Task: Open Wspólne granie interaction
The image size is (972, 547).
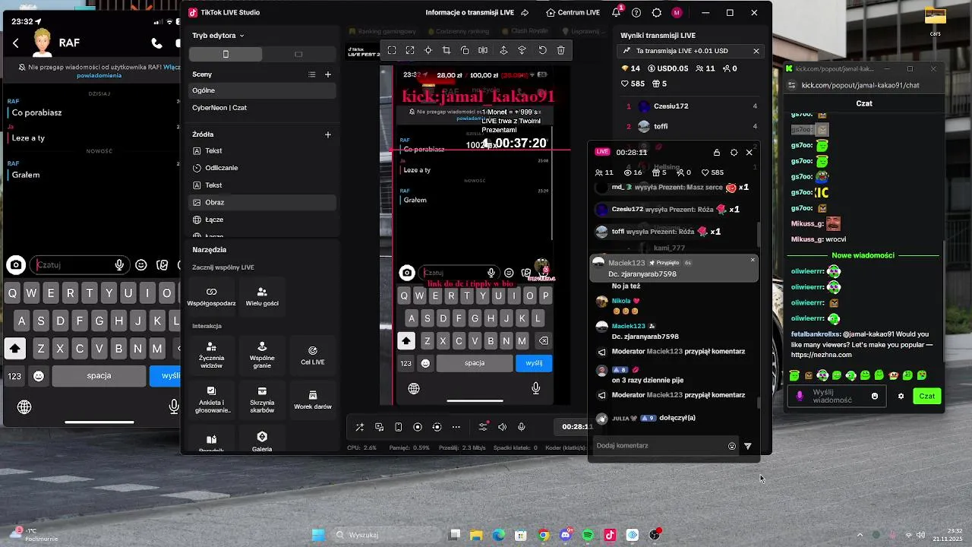Action: [262, 354]
